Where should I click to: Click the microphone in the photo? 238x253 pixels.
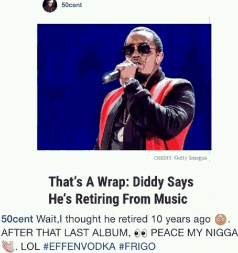111,76
